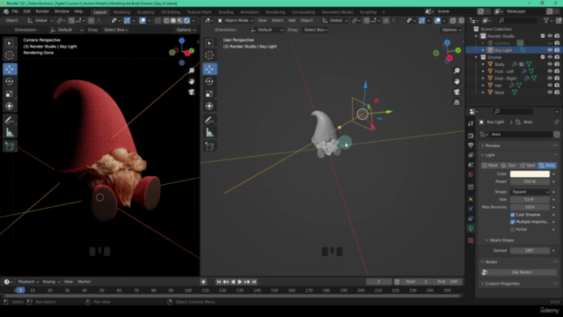Image resolution: width=563 pixels, height=317 pixels.
Task: Select the Key Light row in outliner
Action: 514,50
